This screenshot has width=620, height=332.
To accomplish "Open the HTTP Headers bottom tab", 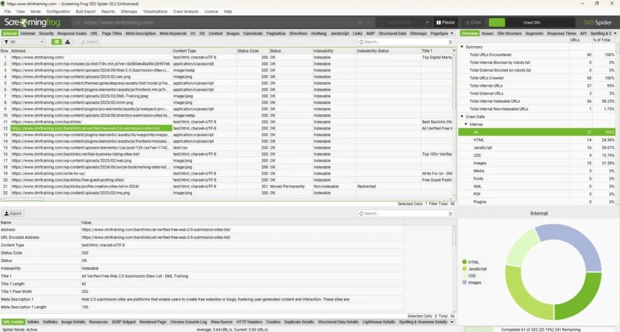I will pyautogui.click(x=249, y=322).
